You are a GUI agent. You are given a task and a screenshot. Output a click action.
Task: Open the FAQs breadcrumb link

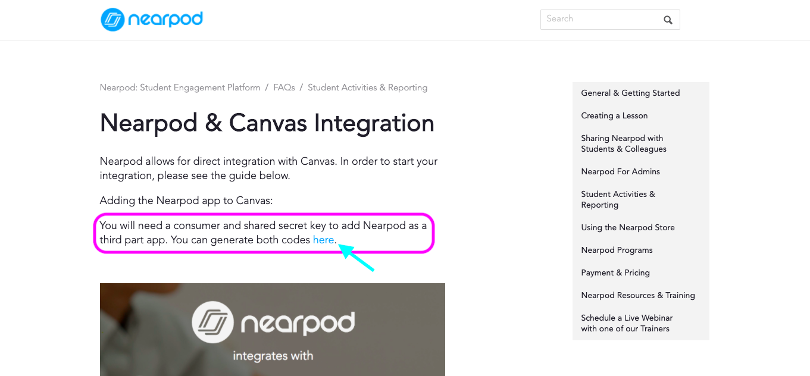pyautogui.click(x=284, y=87)
